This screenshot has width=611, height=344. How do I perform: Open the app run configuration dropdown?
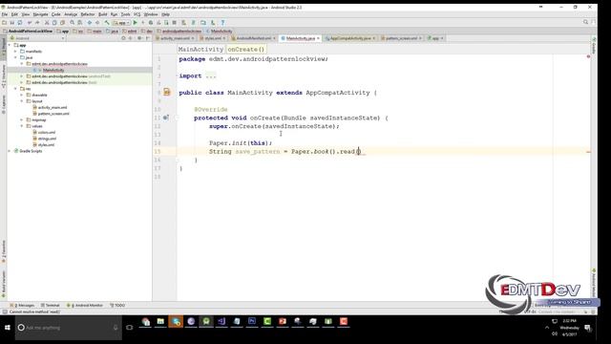[121, 23]
